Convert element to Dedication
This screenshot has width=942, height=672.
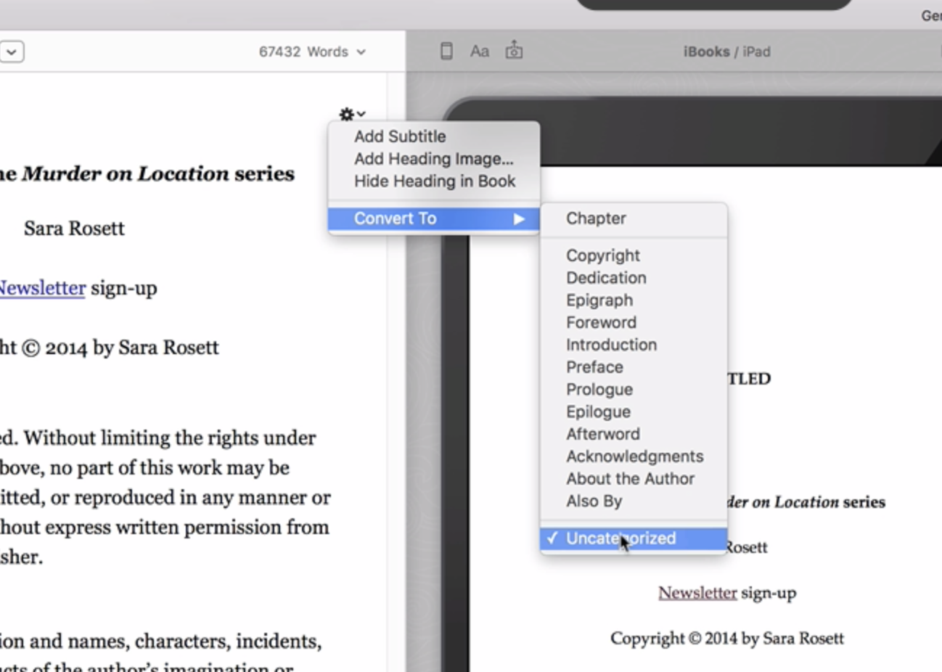tap(634, 278)
